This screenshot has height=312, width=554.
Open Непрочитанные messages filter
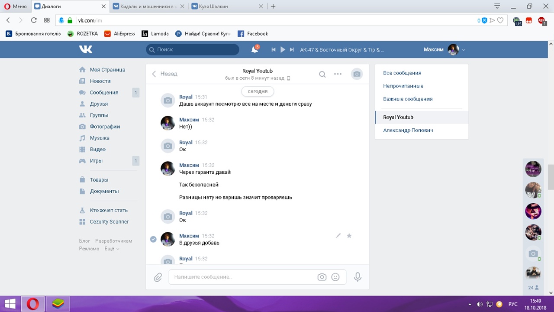[403, 86]
